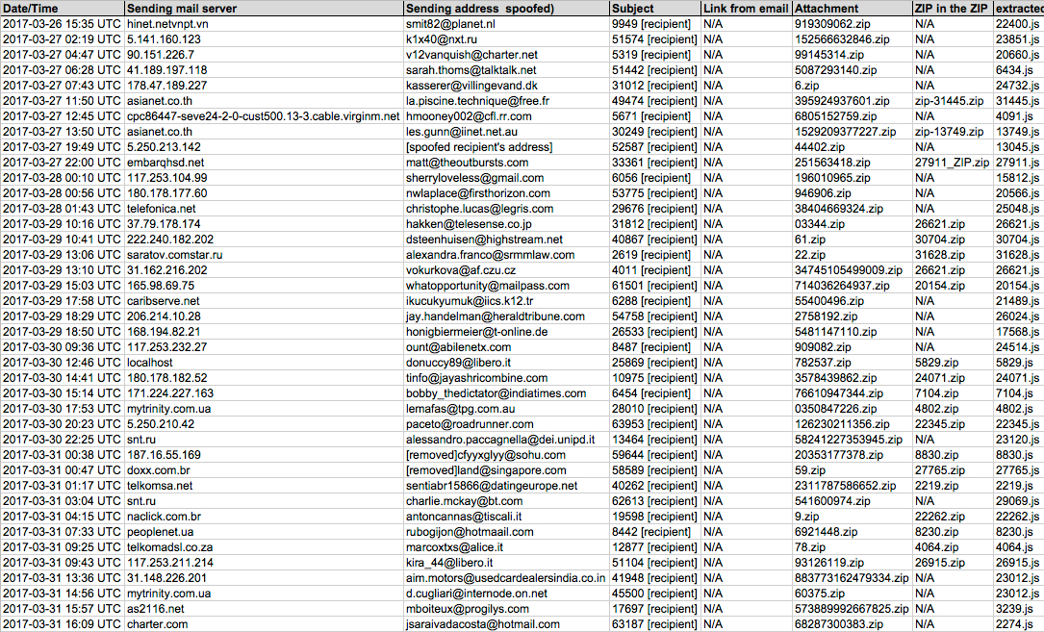Screen dimensions: 1044x632
Task: Select the 7104.zip cell
Action: click(953, 392)
